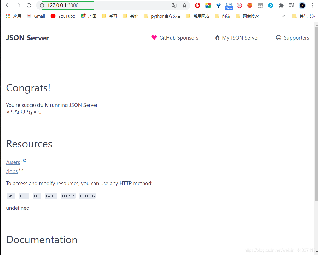The image size is (318, 255).
Task: Open the 地图 maps bookmark
Action: pyautogui.click(x=89, y=16)
